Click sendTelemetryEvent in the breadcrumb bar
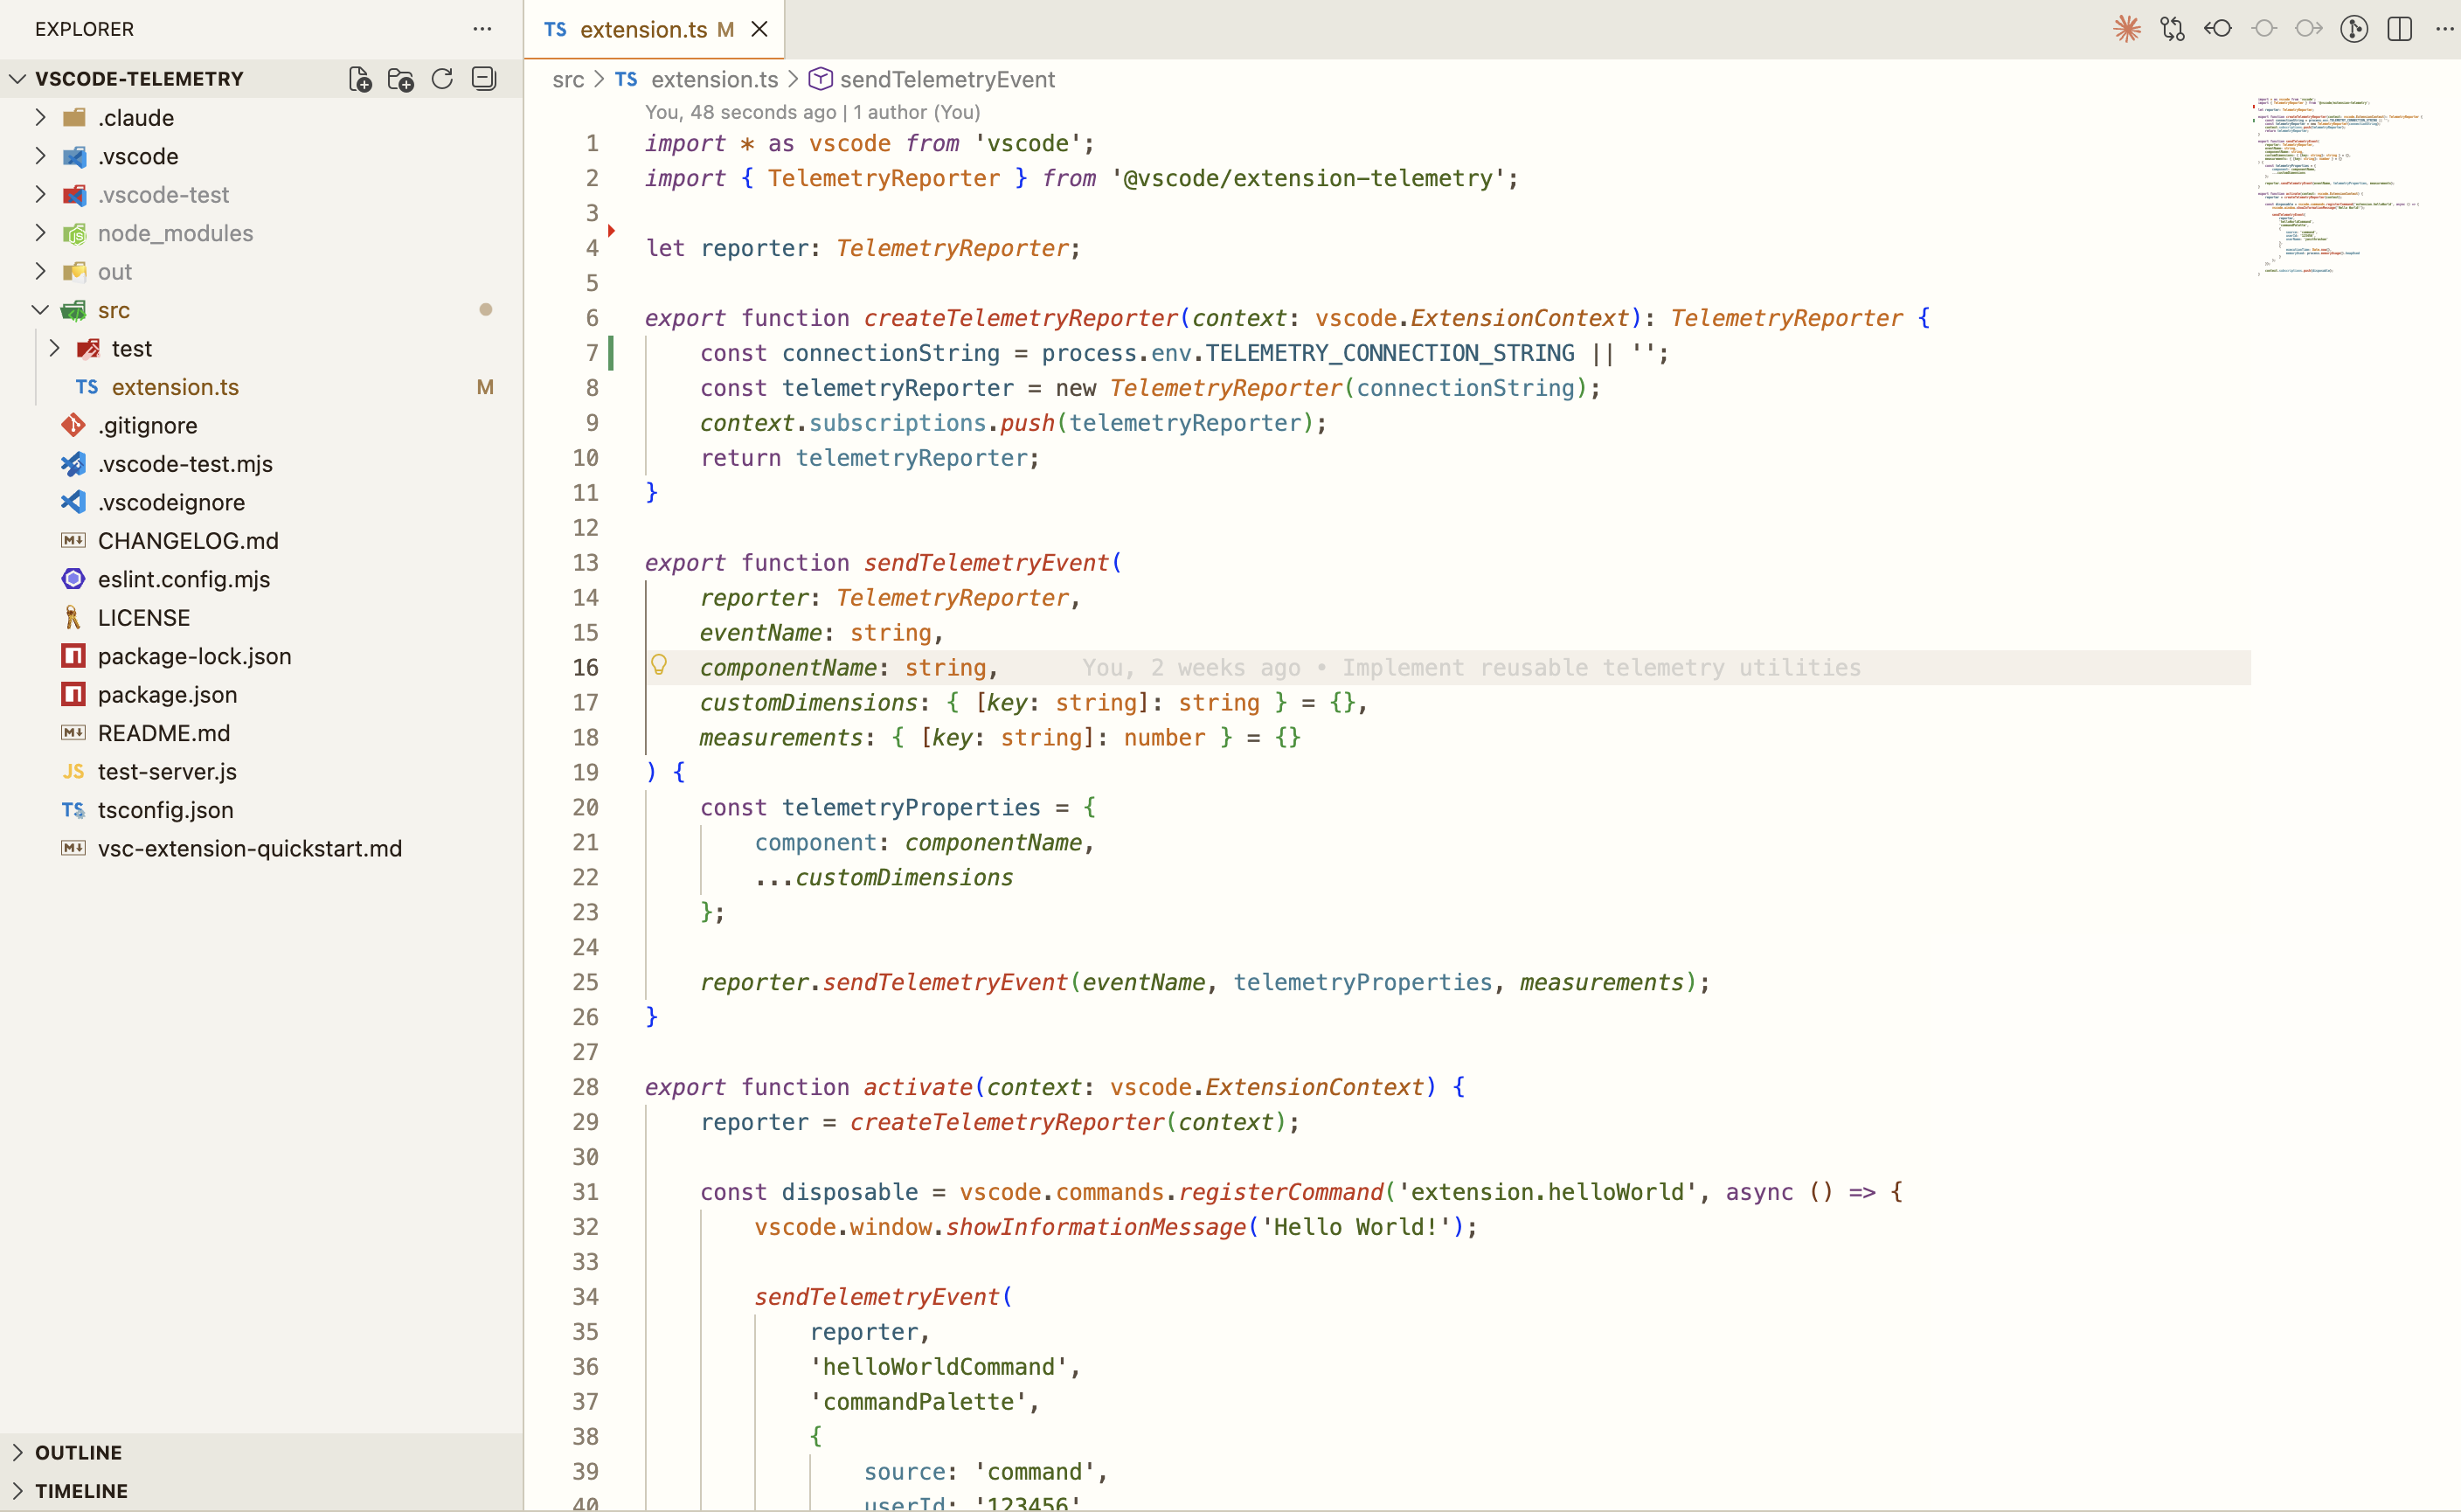This screenshot has height=1512, width=2461. 946,80
